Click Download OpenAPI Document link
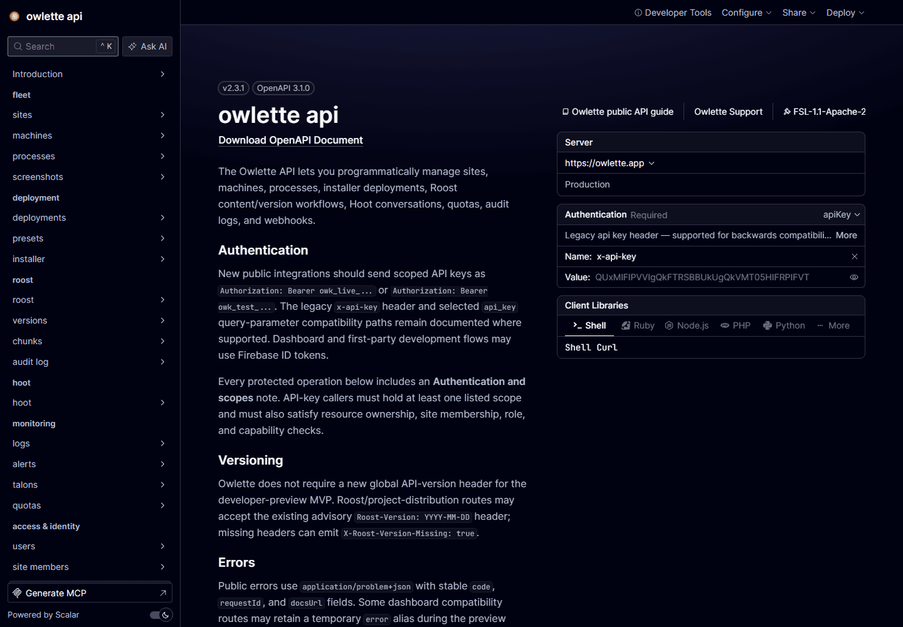Viewport: 903px width, 627px height. tap(290, 140)
